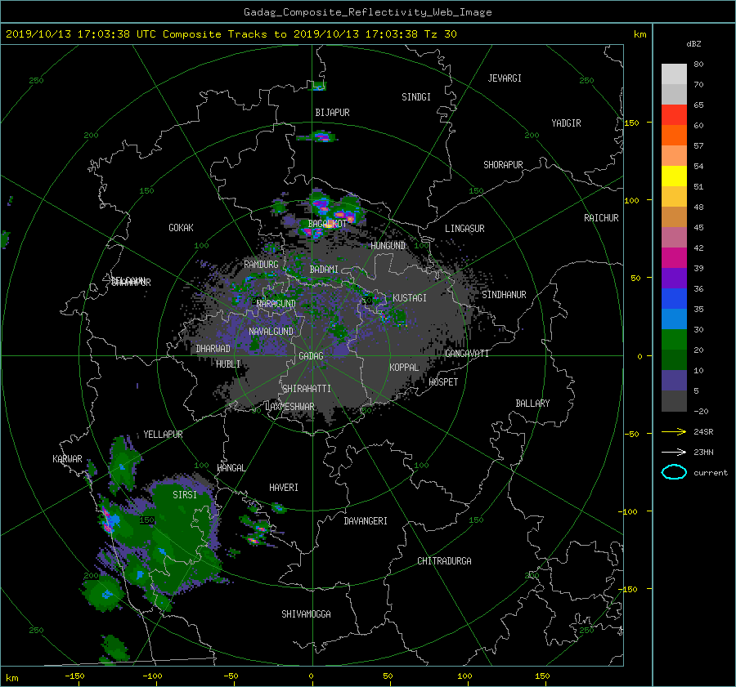The height and width of the screenshot is (687, 736).
Task: Click the KARWAR city label
Action: point(67,459)
